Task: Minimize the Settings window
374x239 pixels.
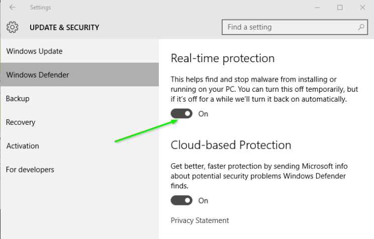Action: point(317,8)
